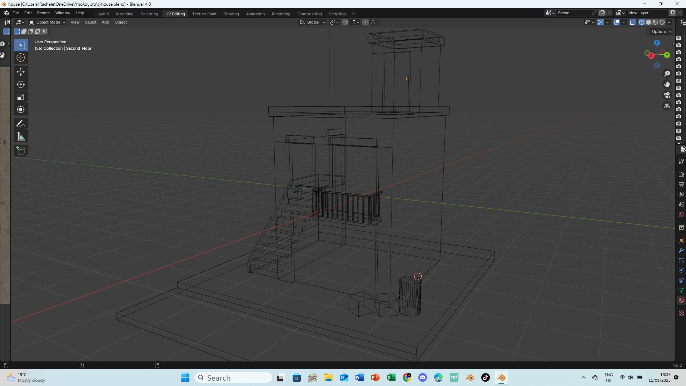Screen dimensions: 686x386
Task: Open the overlays options dropdown arrow
Action: pyautogui.click(x=623, y=22)
